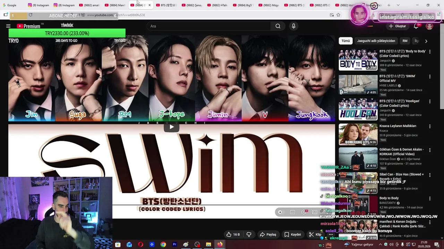Open SWIM Official MV sailing ship thumbnail

click(x=358, y=84)
